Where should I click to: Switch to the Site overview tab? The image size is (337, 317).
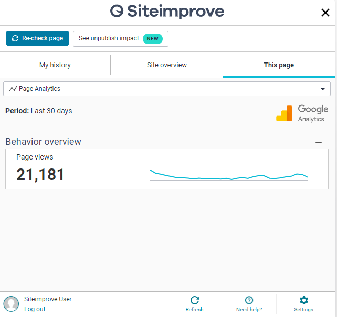pos(167,65)
